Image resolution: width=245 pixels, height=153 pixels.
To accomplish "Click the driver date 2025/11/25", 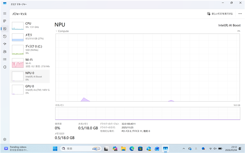I will pos(127,127).
